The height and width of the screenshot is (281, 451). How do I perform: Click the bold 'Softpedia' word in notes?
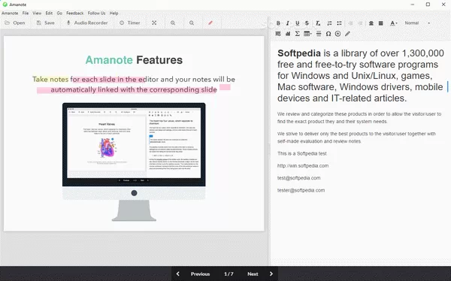click(x=299, y=53)
